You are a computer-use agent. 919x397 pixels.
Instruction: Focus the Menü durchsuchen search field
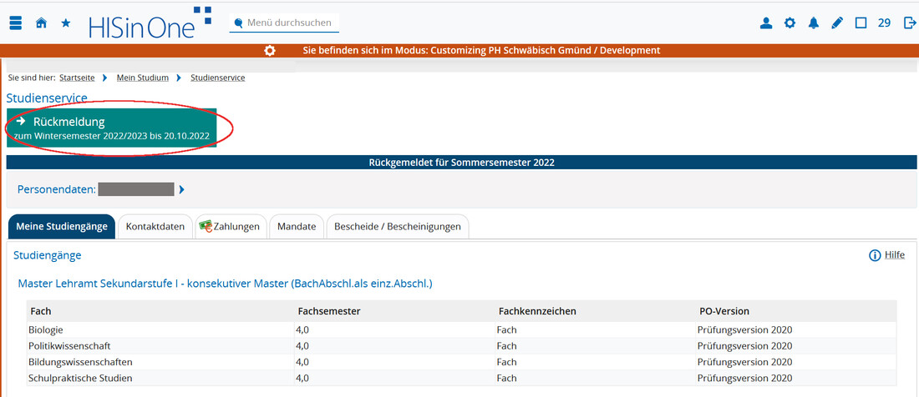click(x=288, y=23)
